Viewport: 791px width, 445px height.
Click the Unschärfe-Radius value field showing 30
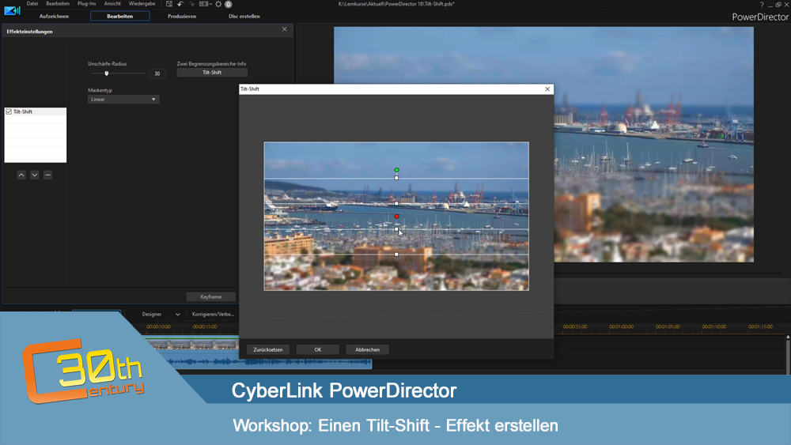click(157, 74)
